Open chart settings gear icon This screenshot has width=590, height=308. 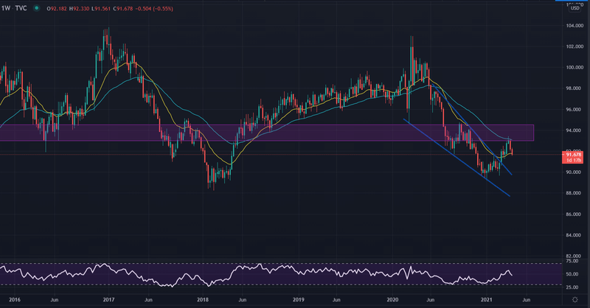[575, 300]
